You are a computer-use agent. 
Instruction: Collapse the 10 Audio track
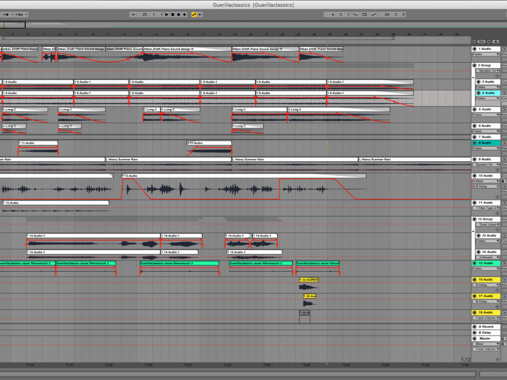click(474, 176)
